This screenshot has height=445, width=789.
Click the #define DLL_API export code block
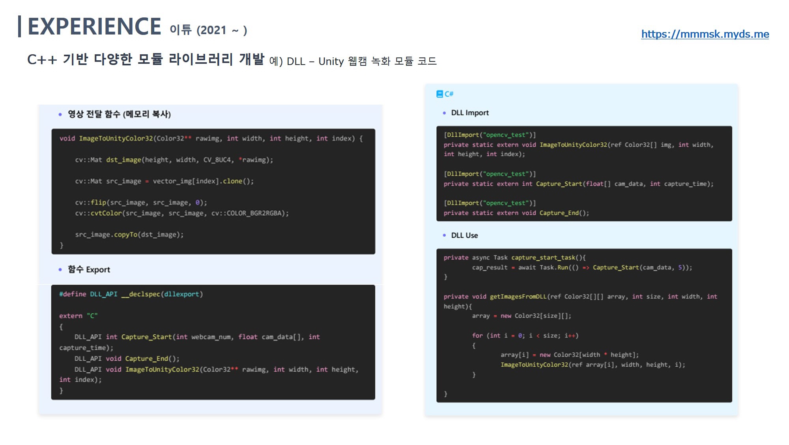(x=213, y=342)
